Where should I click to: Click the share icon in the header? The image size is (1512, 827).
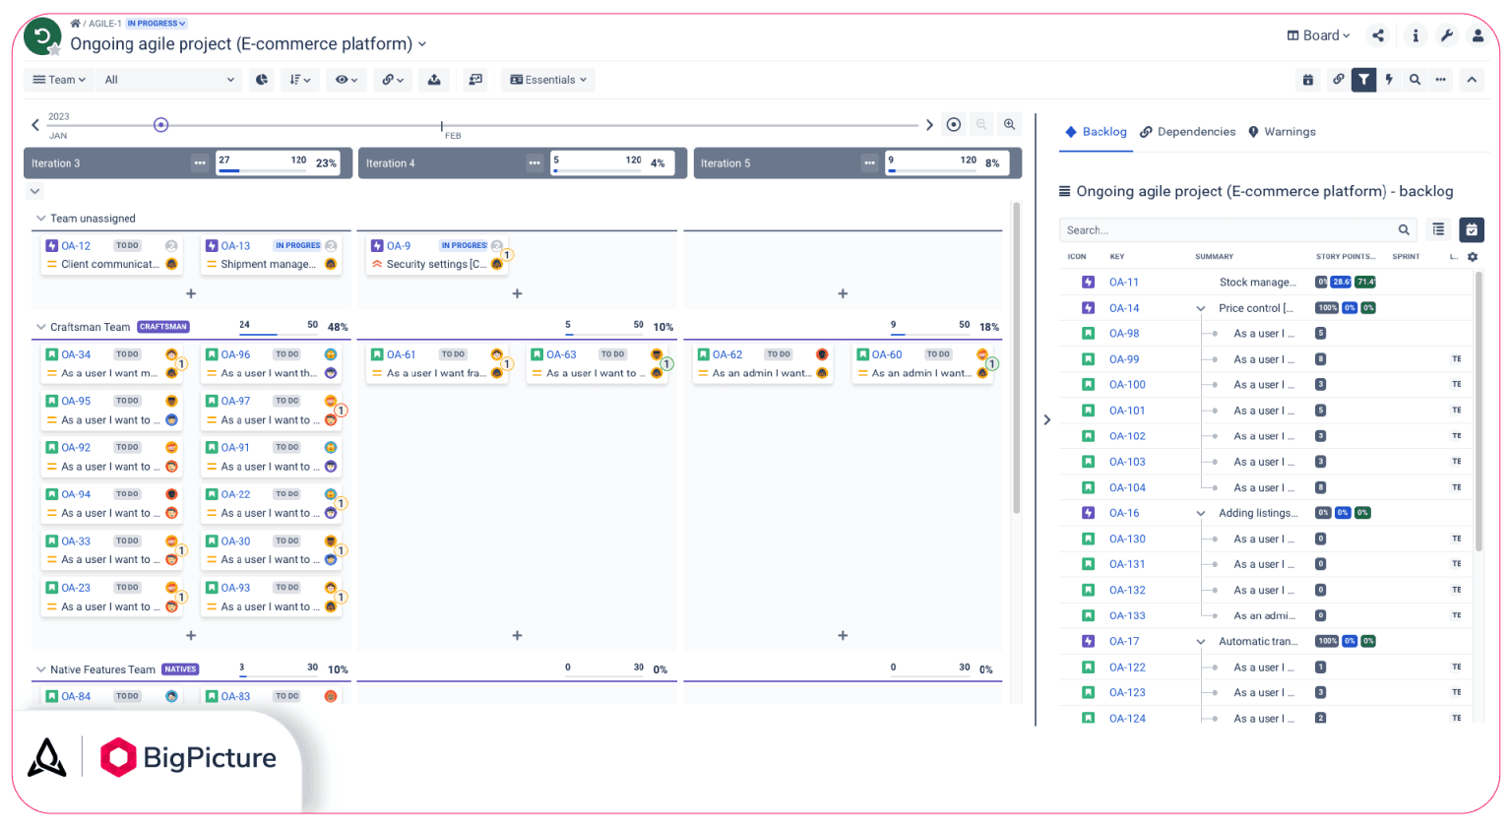coord(1378,35)
